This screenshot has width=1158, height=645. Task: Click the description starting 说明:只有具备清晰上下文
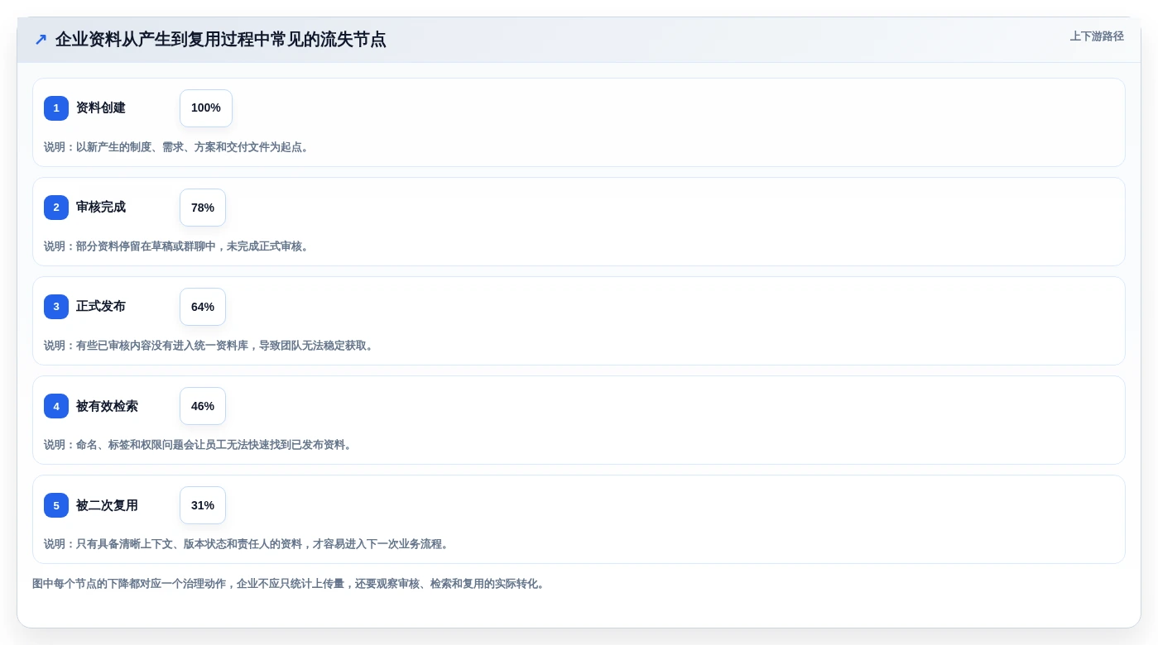pyautogui.click(x=248, y=544)
